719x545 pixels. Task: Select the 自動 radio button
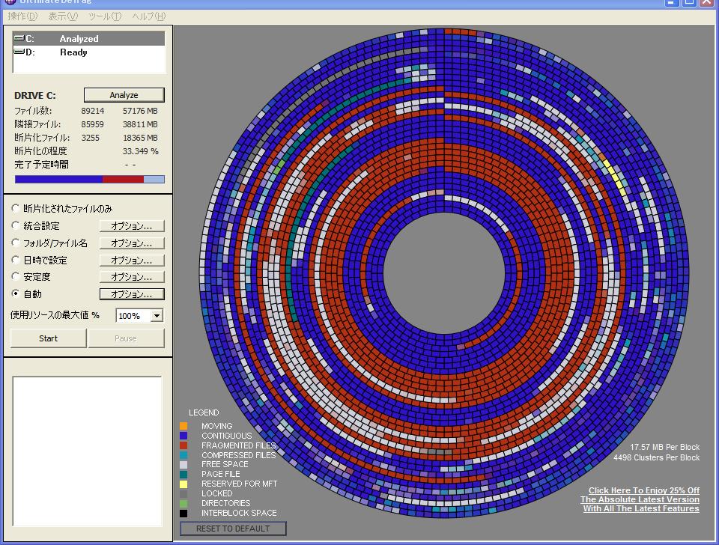click(x=15, y=293)
